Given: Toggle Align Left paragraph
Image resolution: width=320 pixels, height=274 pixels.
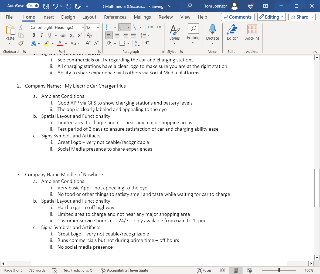Looking at the screenshot, I should click(109, 36).
